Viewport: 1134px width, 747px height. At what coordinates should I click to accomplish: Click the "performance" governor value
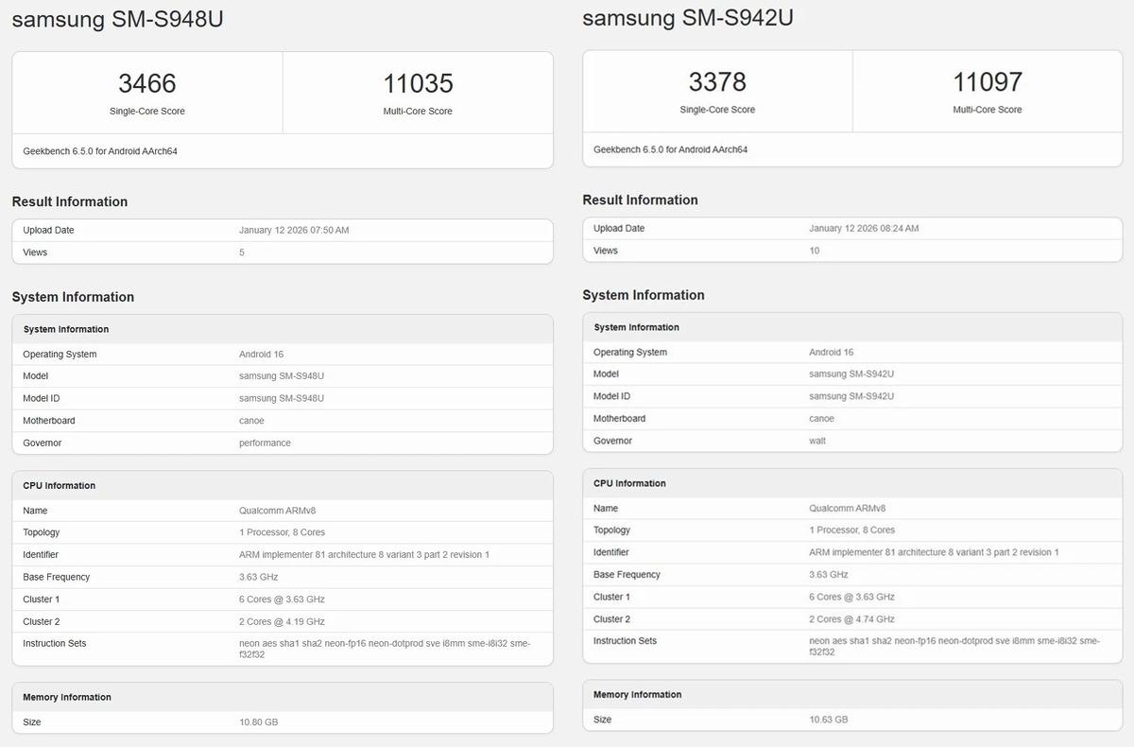point(265,443)
